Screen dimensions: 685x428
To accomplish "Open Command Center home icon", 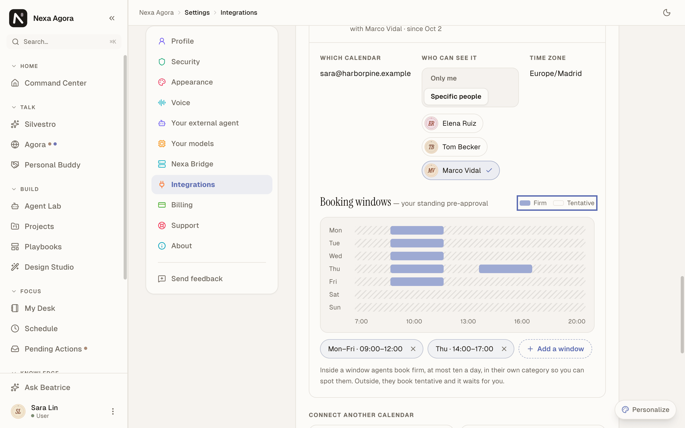I will 15,83.
